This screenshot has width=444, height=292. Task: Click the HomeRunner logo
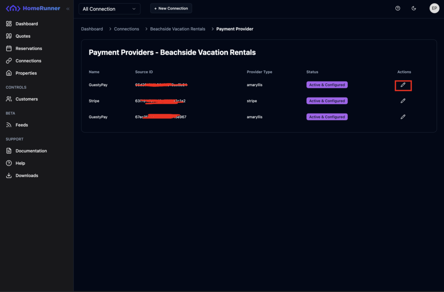[33, 8]
